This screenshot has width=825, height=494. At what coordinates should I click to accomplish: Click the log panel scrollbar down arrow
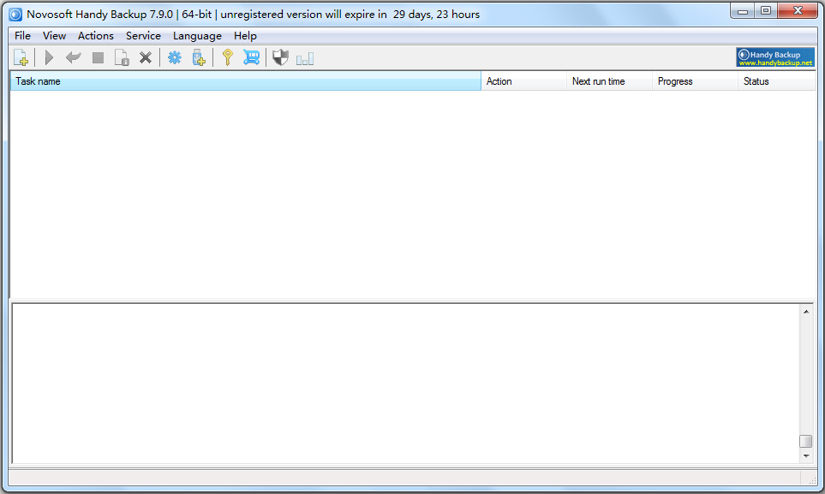pos(806,455)
